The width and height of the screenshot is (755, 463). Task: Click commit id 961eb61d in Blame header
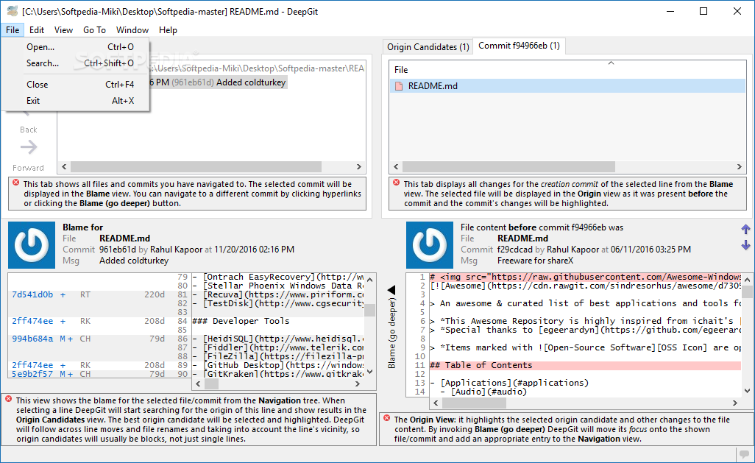118,250
